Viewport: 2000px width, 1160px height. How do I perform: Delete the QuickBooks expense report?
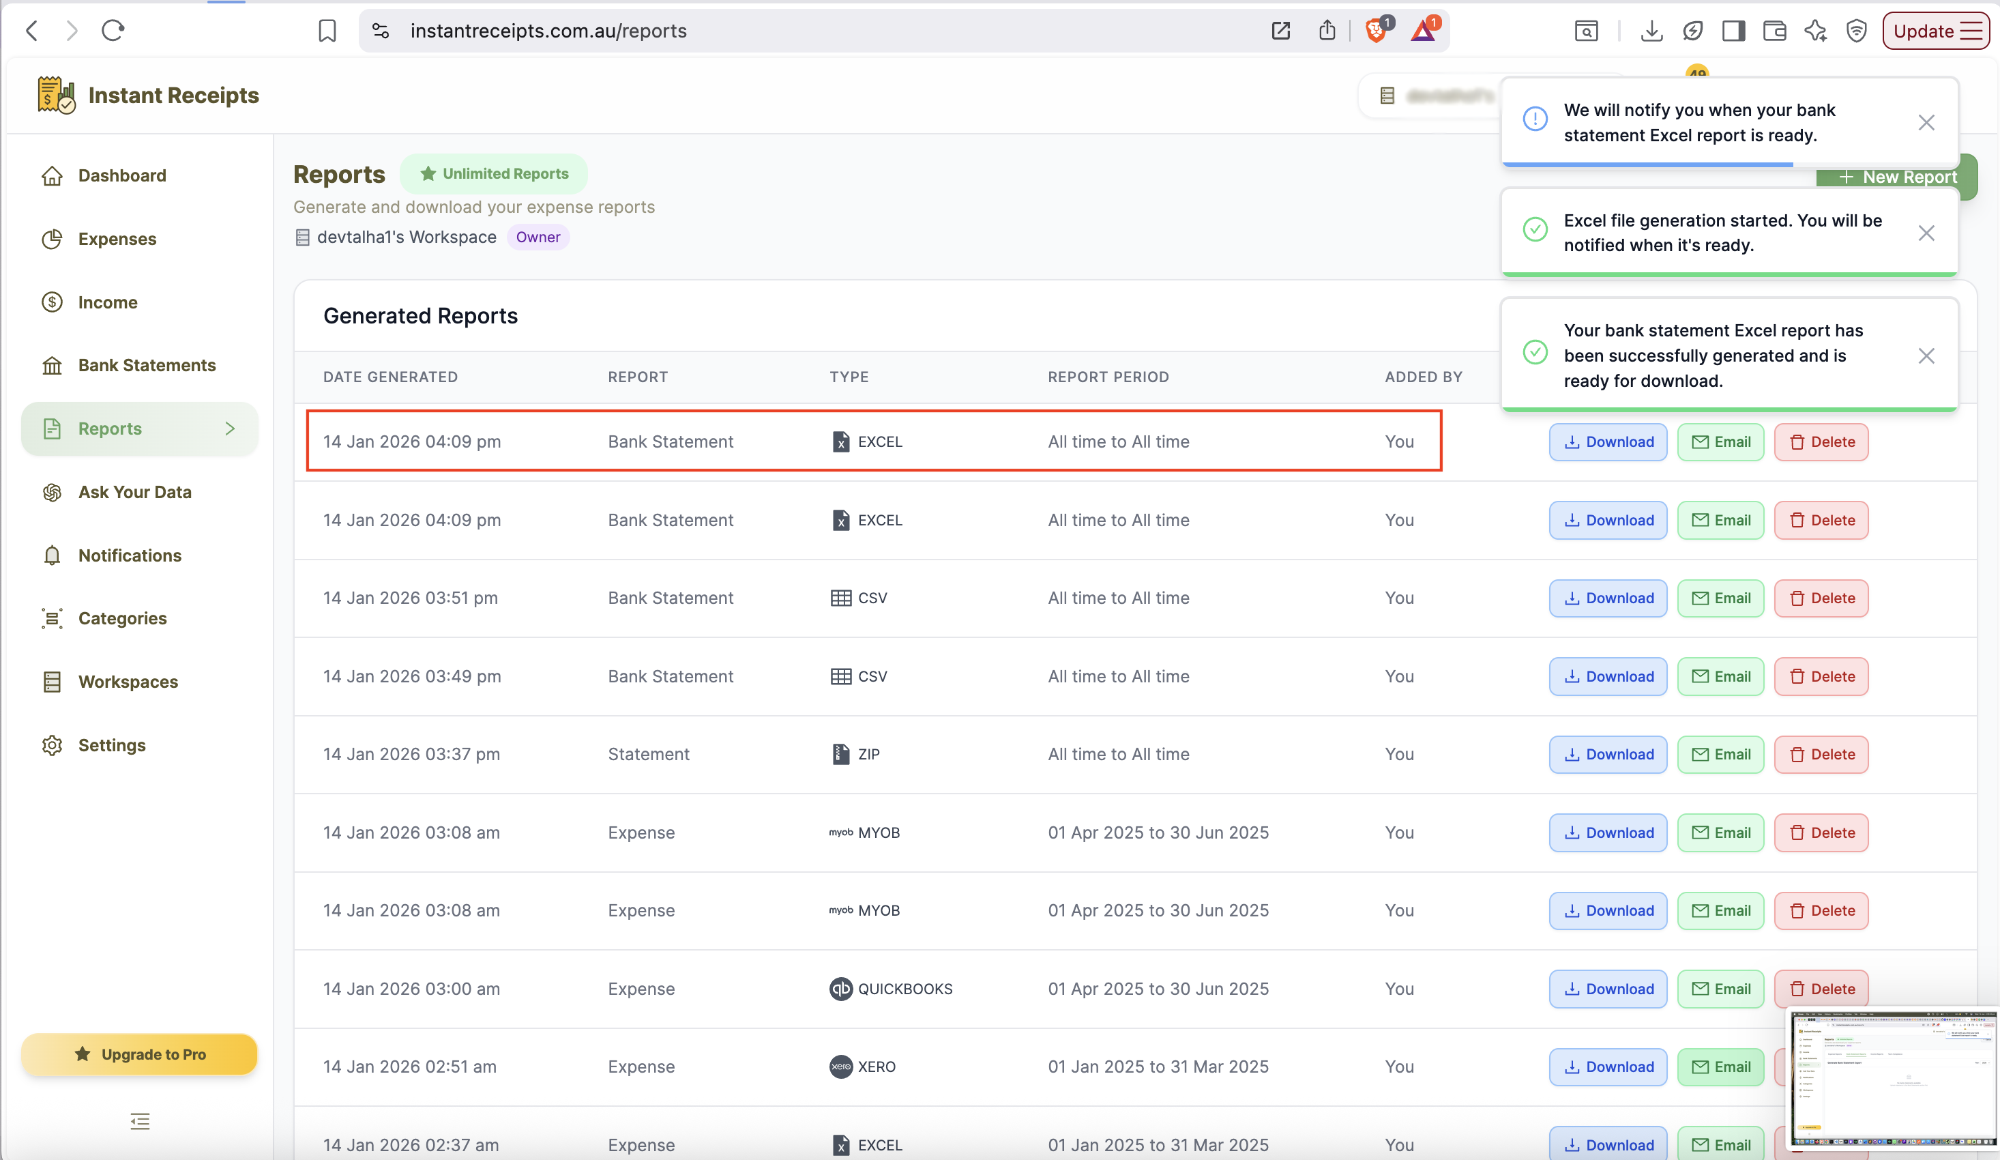tap(1821, 989)
